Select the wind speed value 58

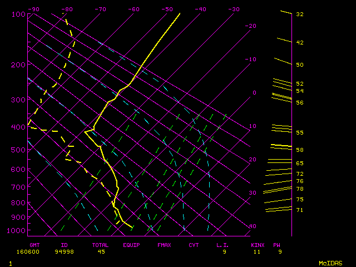299,150
